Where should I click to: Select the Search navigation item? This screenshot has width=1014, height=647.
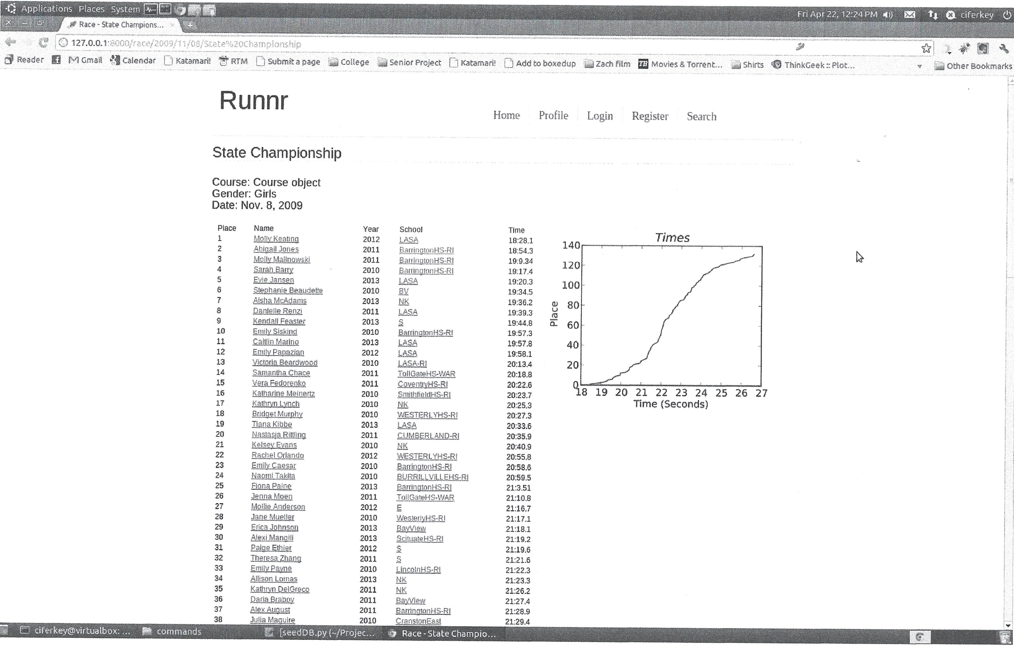click(x=701, y=117)
